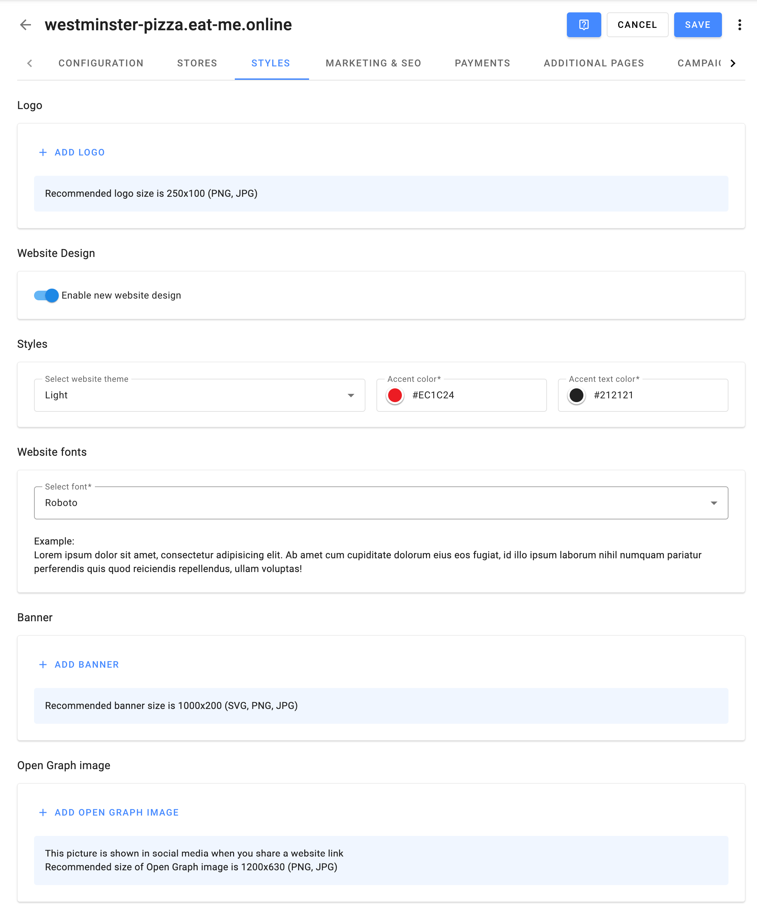The height and width of the screenshot is (915, 757).
Task: Open the three-dot more options menu
Action: pos(739,25)
